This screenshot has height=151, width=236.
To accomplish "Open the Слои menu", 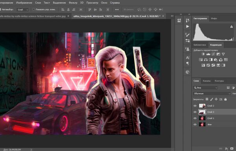I will pyautogui.click(x=38, y=3).
